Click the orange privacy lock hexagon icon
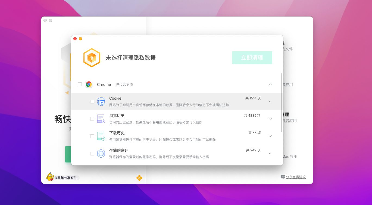372x205 pixels. pyautogui.click(x=92, y=58)
